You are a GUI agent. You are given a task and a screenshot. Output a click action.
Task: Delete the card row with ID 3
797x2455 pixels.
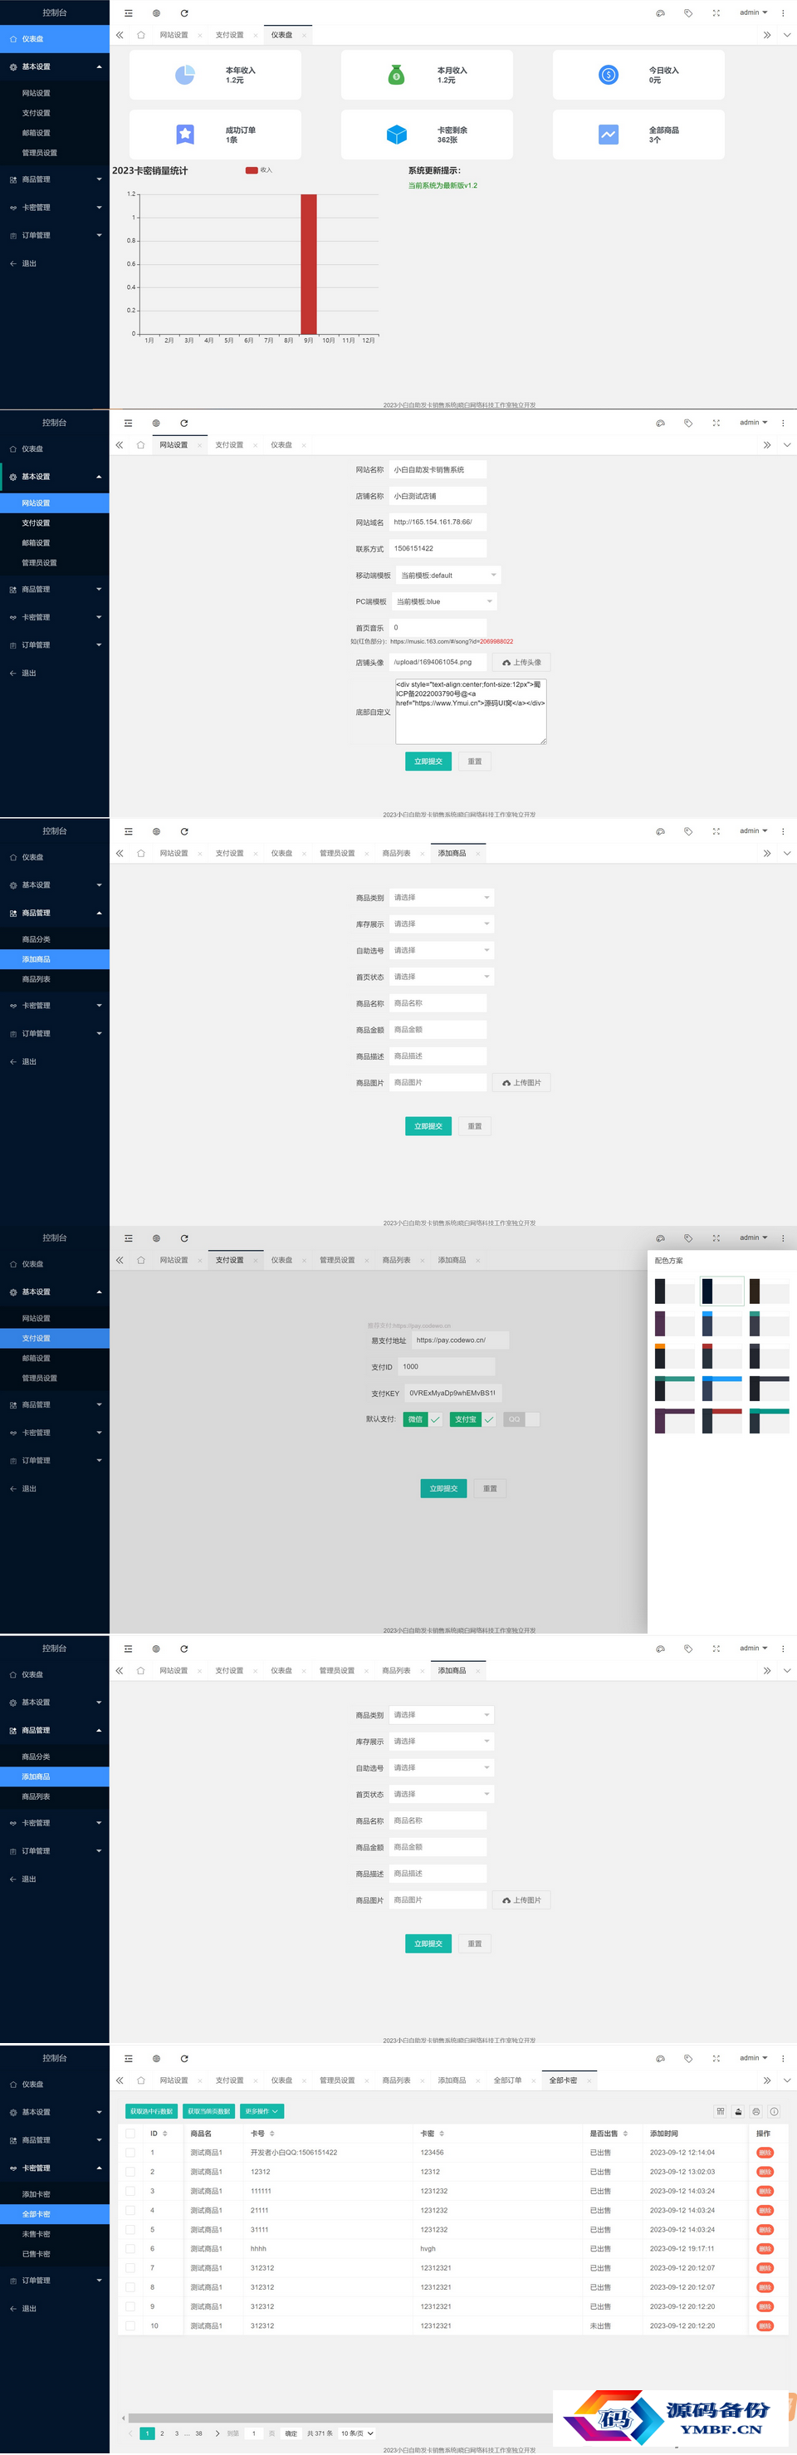[765, 2191]
